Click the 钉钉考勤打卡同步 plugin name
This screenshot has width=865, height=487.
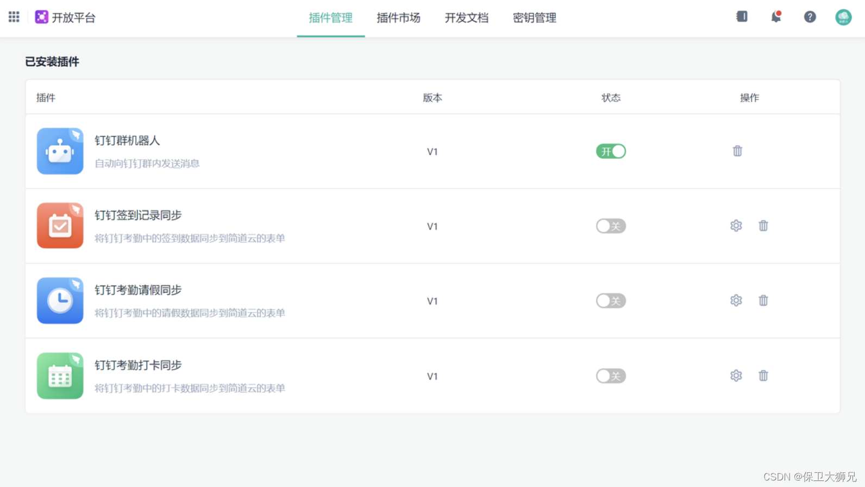[138, 365]
